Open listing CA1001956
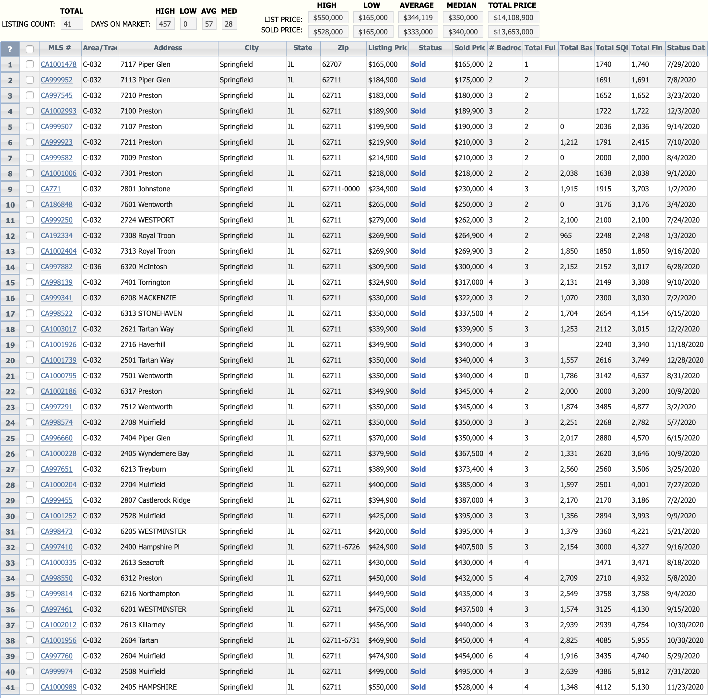This screenshot has width=708, height=698. tap(59, 640)
